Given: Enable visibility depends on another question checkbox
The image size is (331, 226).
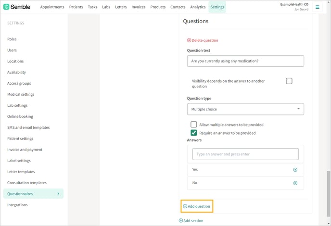Looking at the screenshot, I should click(x=289, y=81).
